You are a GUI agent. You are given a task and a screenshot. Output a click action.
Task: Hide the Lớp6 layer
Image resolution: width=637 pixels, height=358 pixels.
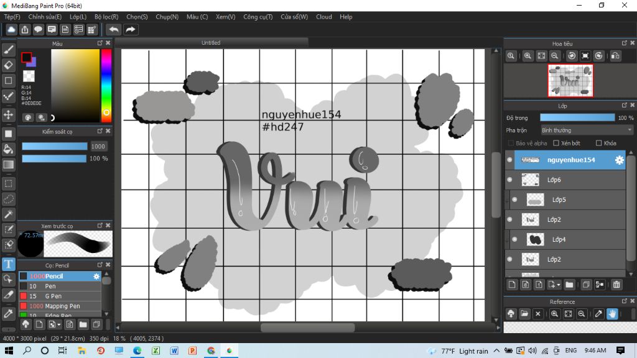[509, 180]
